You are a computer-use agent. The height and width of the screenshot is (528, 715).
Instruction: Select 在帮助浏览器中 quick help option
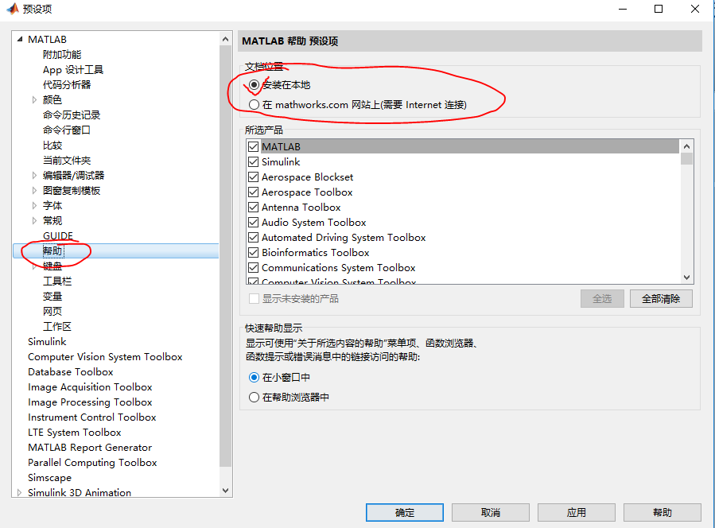click(x=254, y=398)
